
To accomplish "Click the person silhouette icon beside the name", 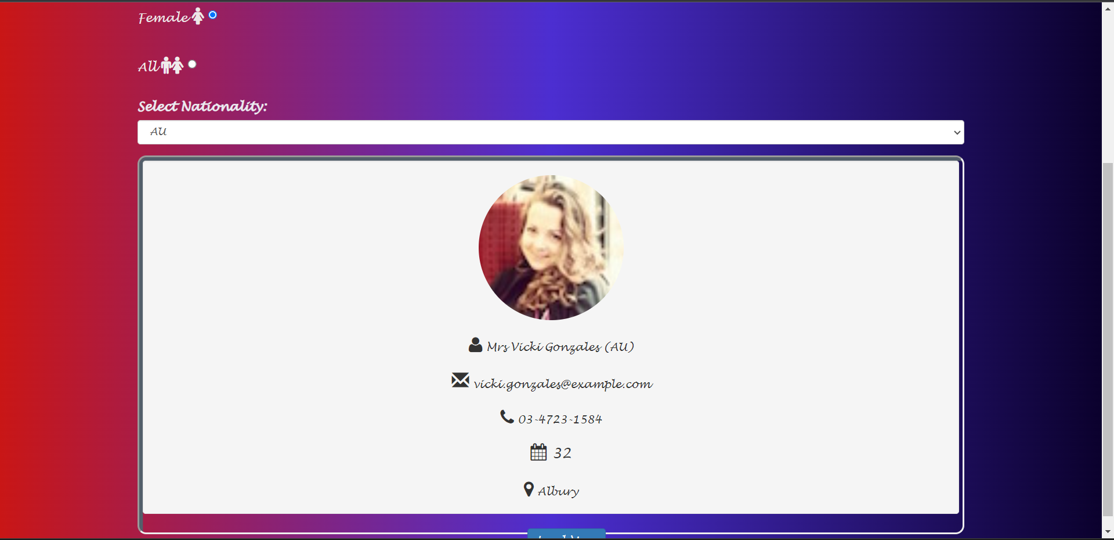I will (475, 345).
